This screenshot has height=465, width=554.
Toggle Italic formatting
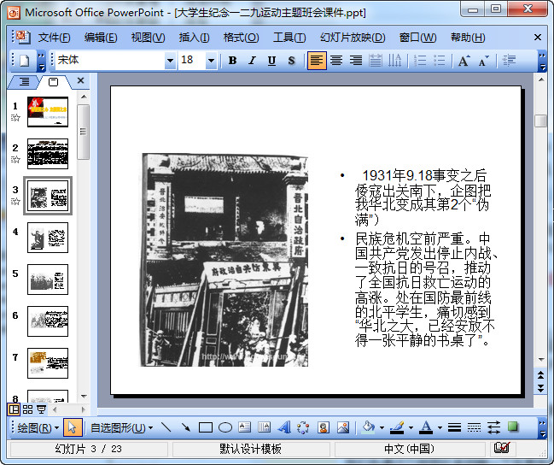pyautogui.click(x=252, y=61)
